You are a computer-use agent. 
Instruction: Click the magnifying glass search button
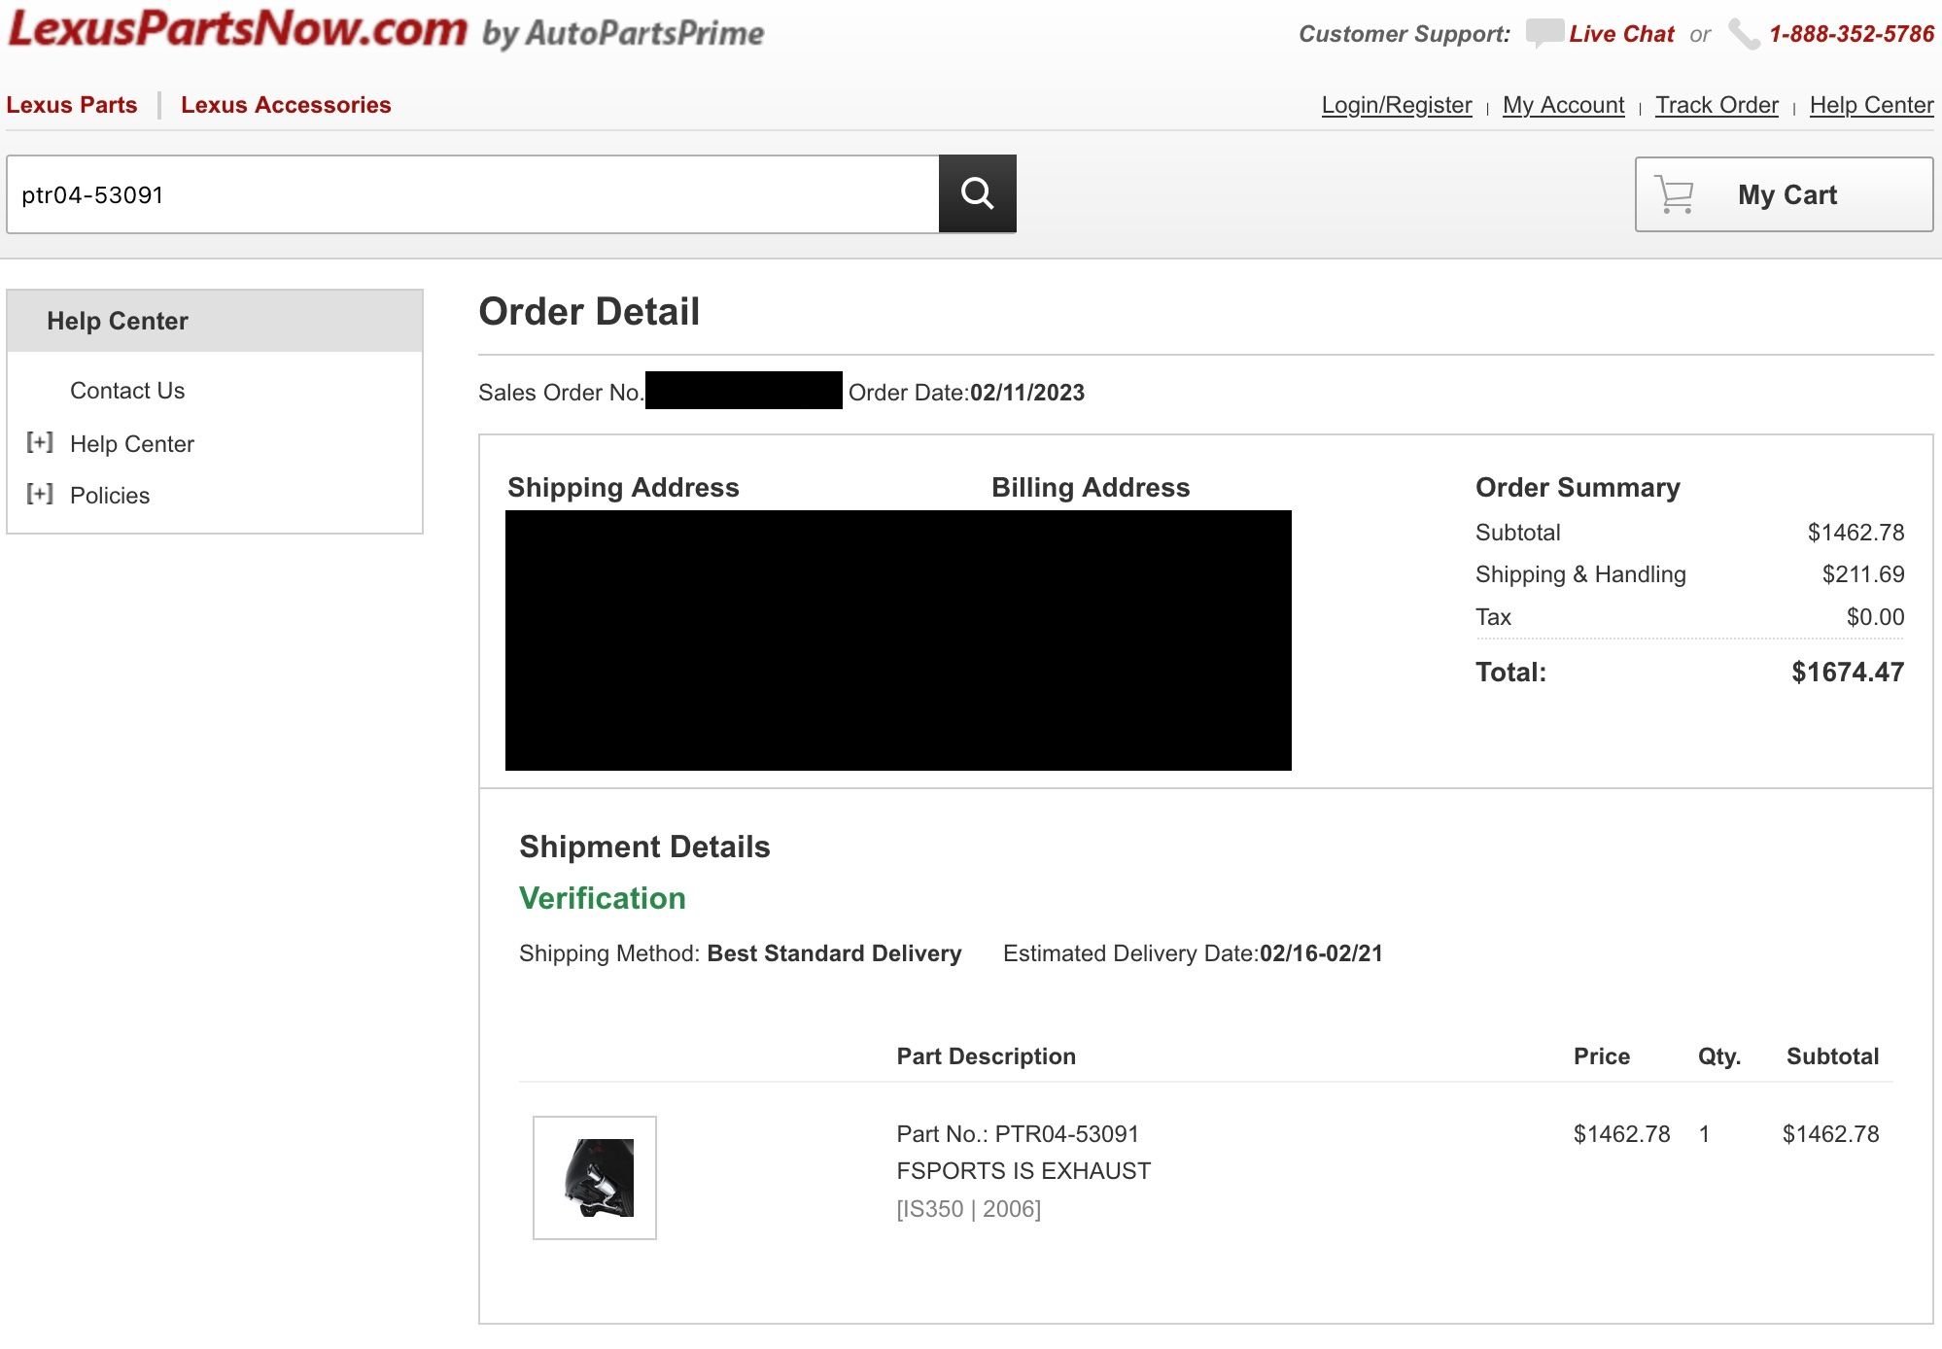click(x=977, y=193)
